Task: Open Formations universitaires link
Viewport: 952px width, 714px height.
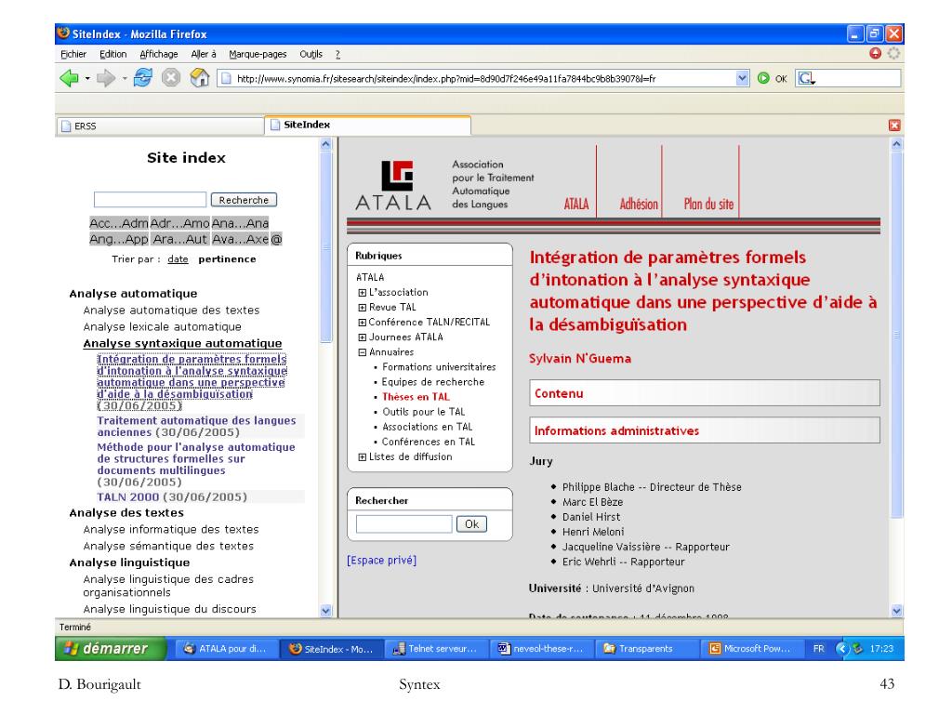Action: pyautogui.click(x=439, y=367)
